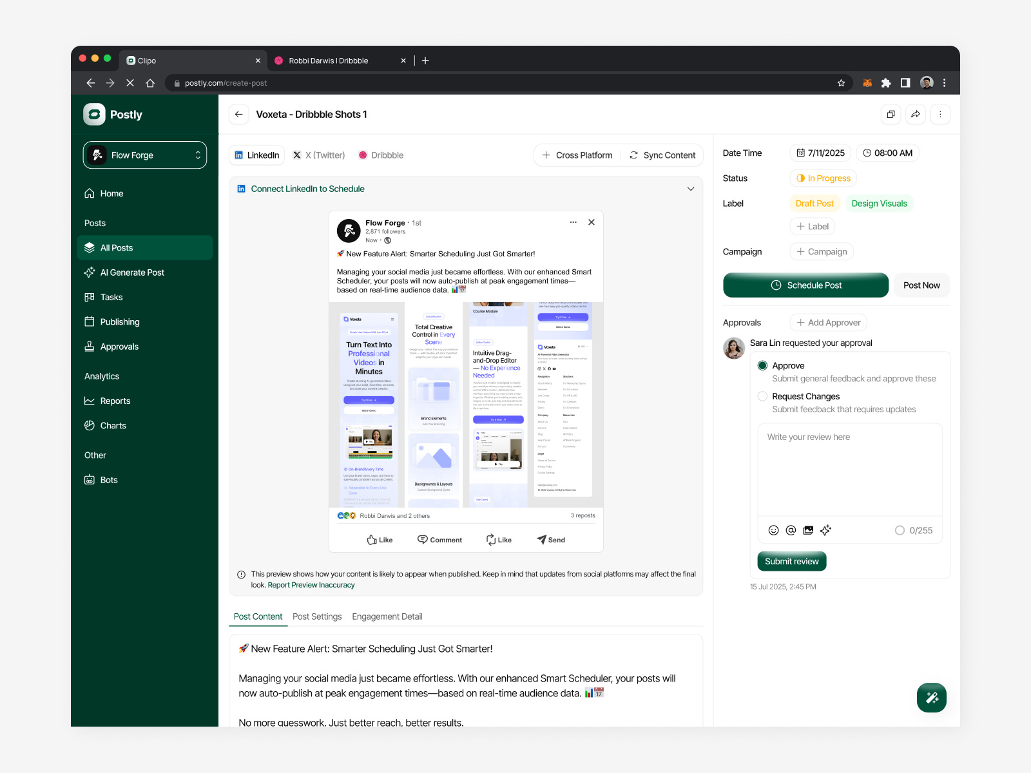
Task: Open the Approvals section in sidebar
Action: (x=119, y=346)
